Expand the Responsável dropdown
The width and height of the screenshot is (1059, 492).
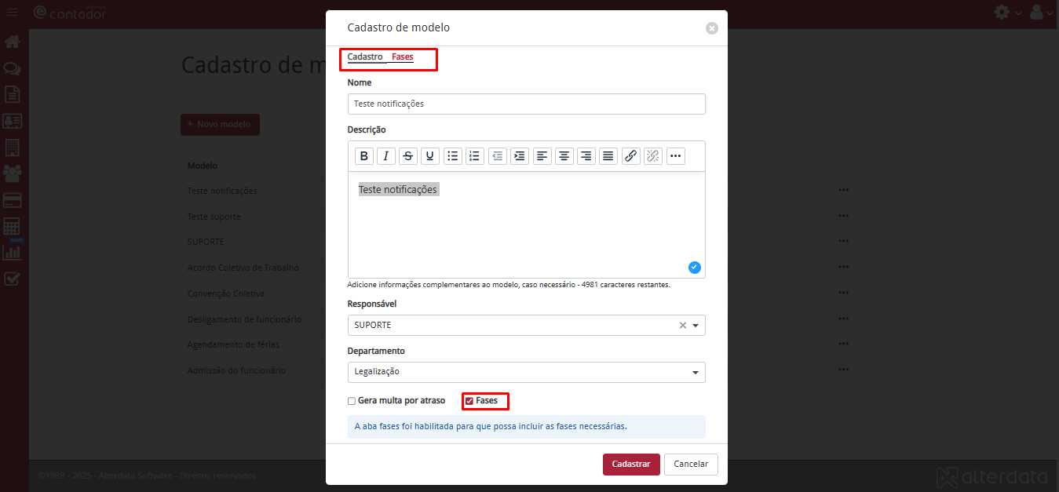(x=696, y=325)
